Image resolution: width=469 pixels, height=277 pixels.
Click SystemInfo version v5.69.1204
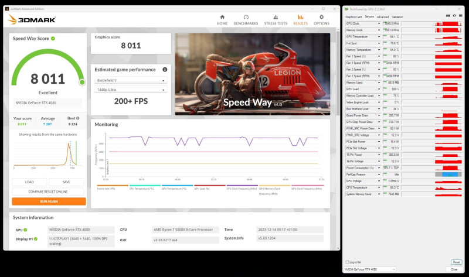(290, 238)
